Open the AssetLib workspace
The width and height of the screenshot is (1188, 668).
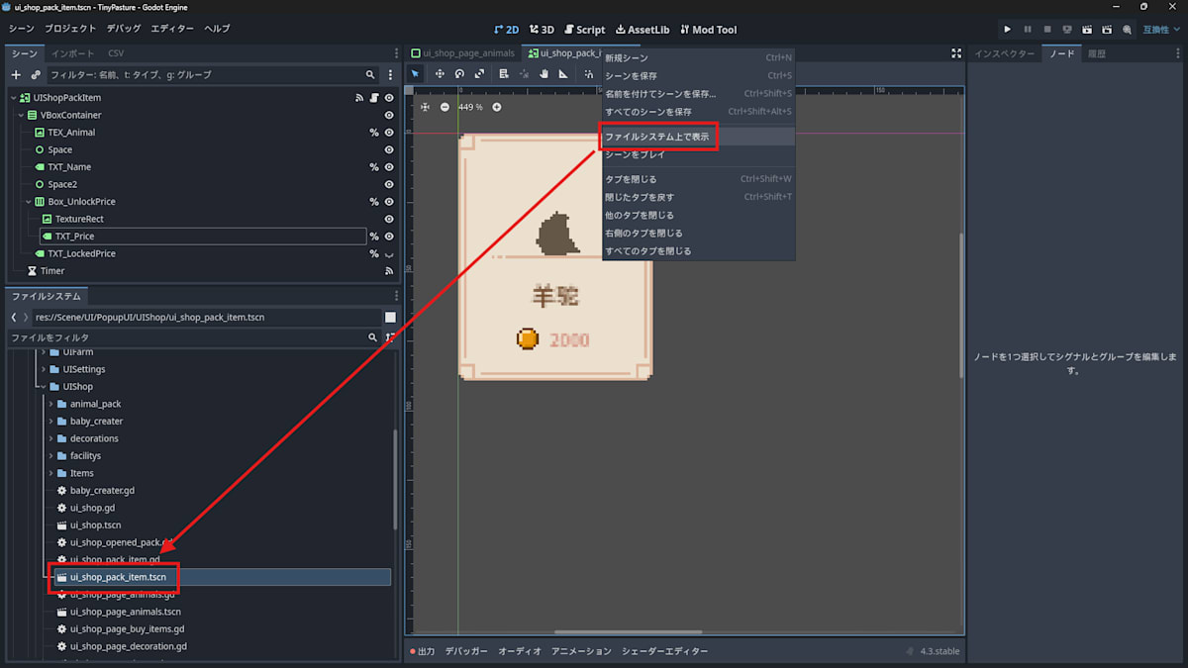pos(643,30)
